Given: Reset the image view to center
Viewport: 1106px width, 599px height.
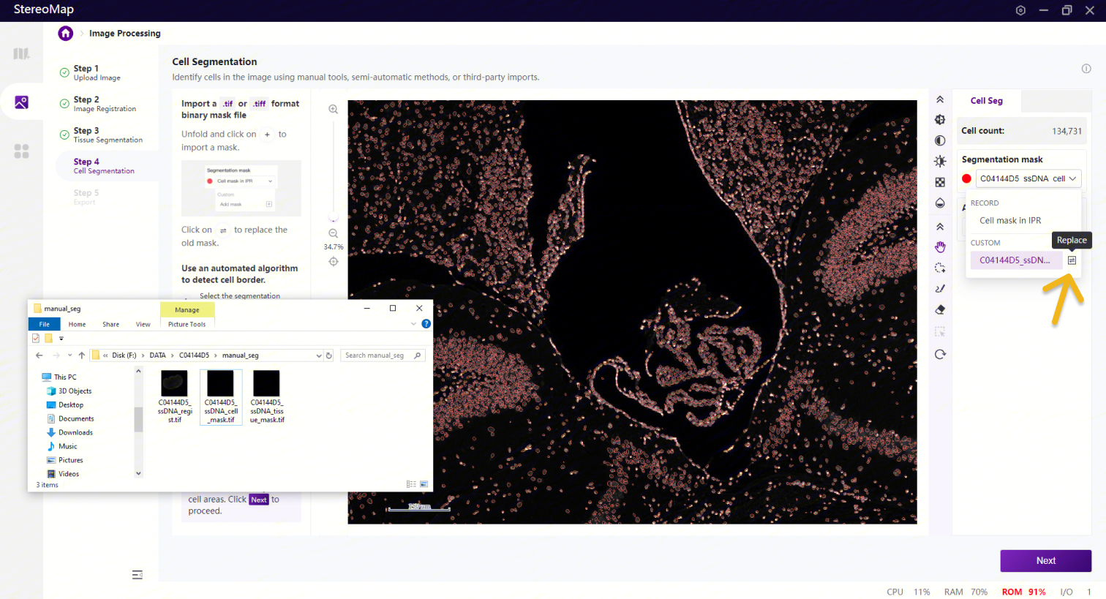Looking at the screenshot, I should (x=333, y=261).
